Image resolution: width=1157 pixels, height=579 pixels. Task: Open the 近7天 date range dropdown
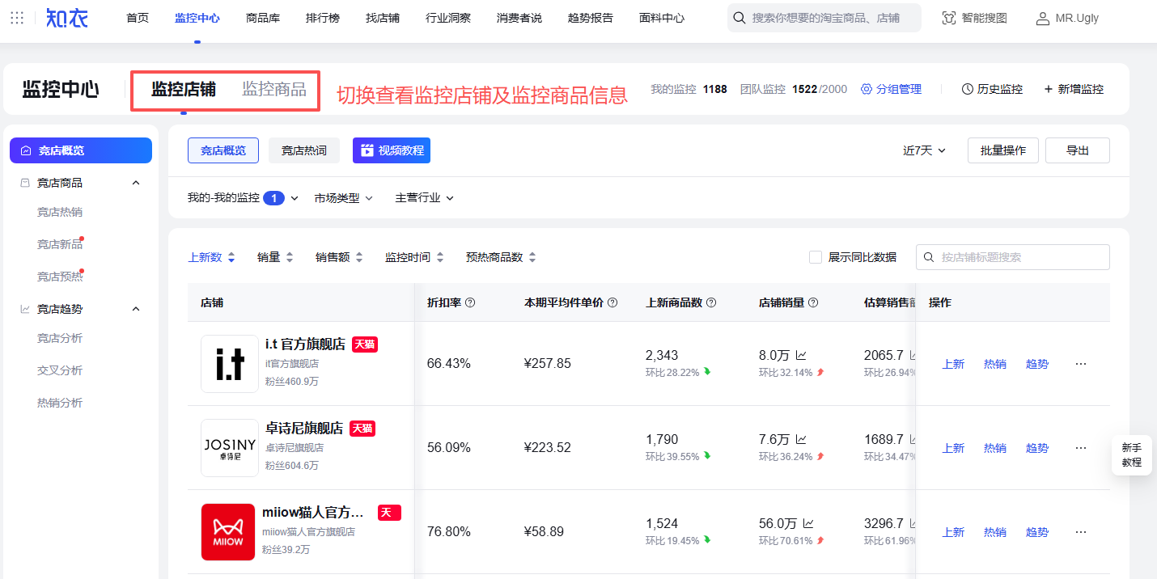click(x=924, y=150)
